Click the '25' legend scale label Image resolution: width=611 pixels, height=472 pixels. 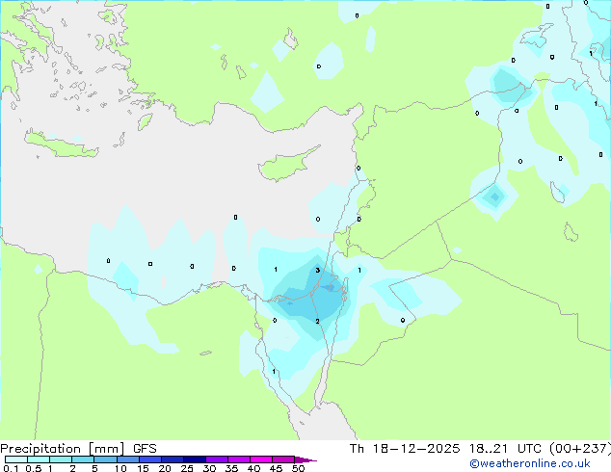[187, 468]
